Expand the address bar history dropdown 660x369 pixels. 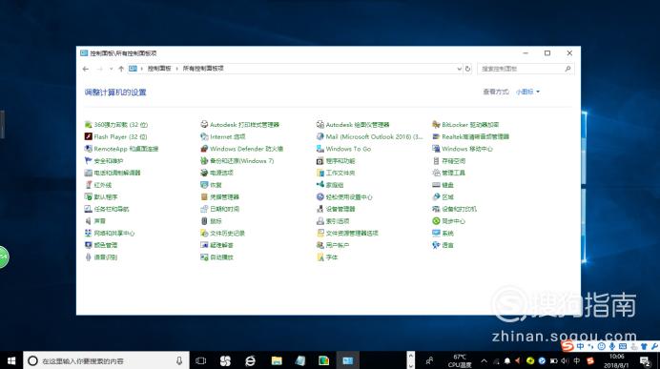(x=459, y=69)
